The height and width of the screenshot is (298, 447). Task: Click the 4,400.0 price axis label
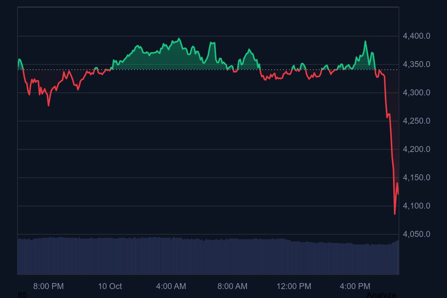[x=416, y=36]
